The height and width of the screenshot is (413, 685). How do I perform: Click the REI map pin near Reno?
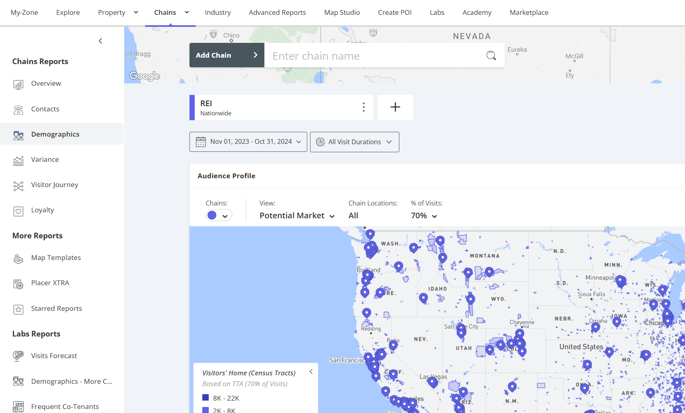[393, 346]
